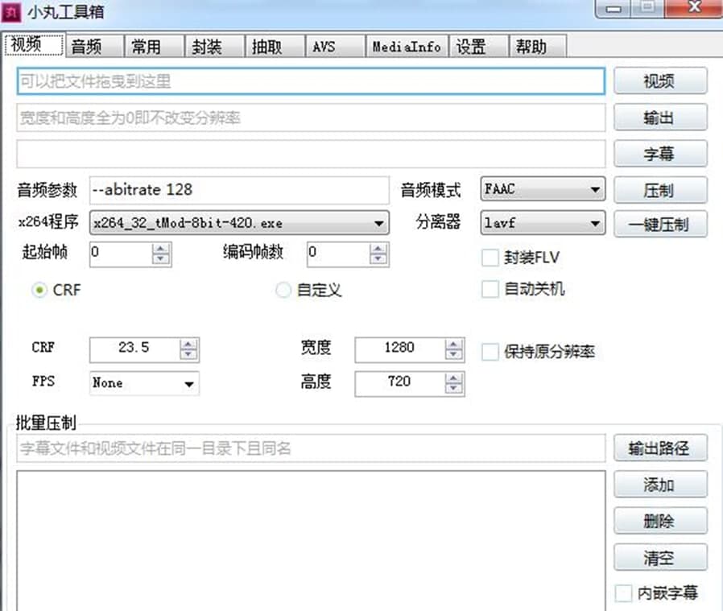The width and height of the screenshot is (723, 611).
Task: Check the 内嵌字幕 checkbox
Action: (623, 592)
